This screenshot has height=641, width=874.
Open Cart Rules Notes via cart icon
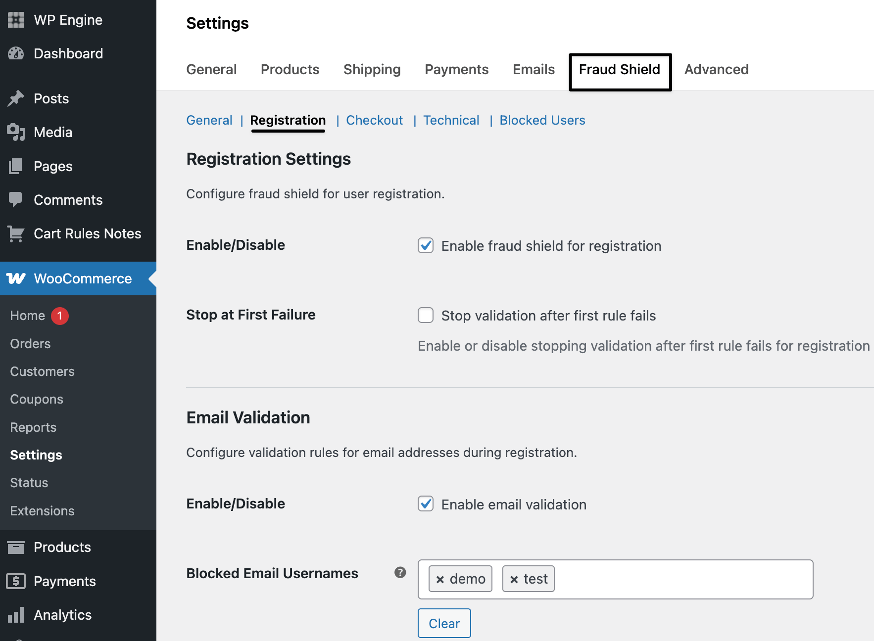(x=15, y=233)
